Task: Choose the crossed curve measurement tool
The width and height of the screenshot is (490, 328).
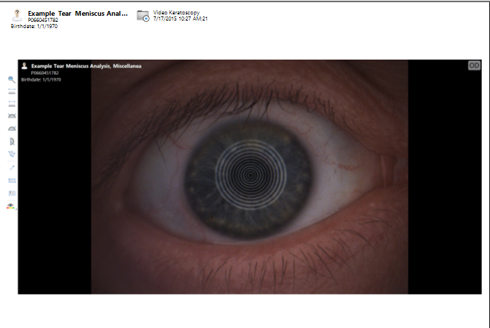Action: pos(12,116)
